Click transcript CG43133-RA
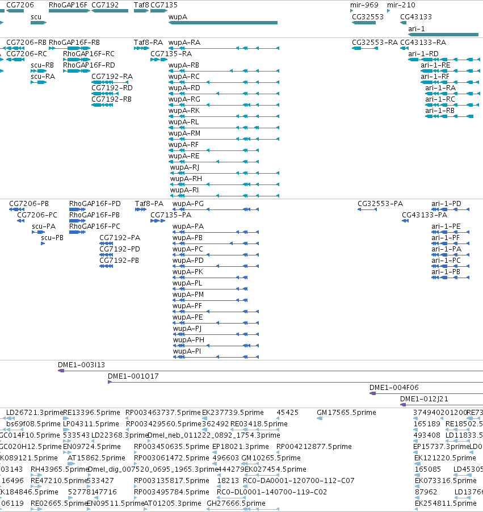Screen dimensions: 483x512 click(x=404, y=48)
